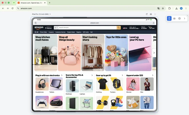Open the iPad Pro 13-inch device selector
189x115 pixels.
click(x=41, y=14)
